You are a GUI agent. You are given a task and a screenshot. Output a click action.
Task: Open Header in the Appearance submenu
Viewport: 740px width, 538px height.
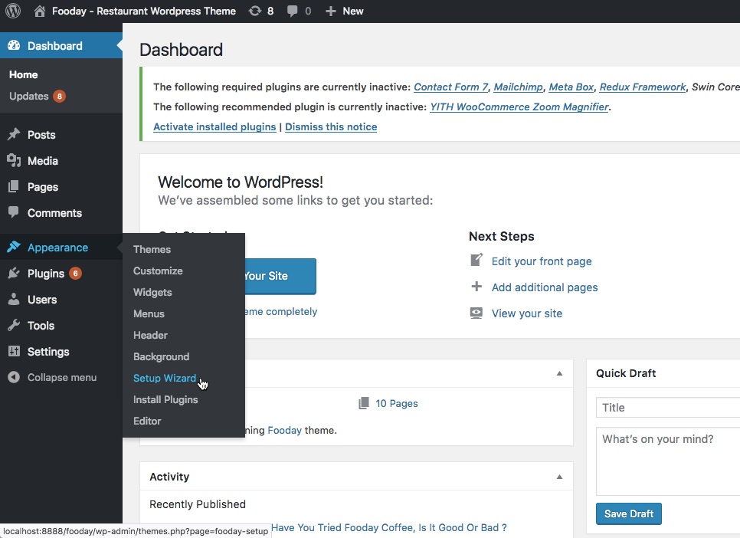click(150, 336)
